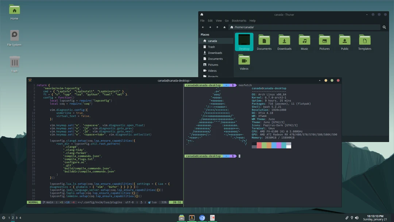Viewport: 394px width, 222px height.
Task: Open the Go menu in Thunar
Action: click(x=226, y=20)
